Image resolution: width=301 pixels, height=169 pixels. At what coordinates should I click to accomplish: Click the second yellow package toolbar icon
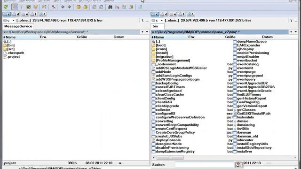[x=86, y=7]
